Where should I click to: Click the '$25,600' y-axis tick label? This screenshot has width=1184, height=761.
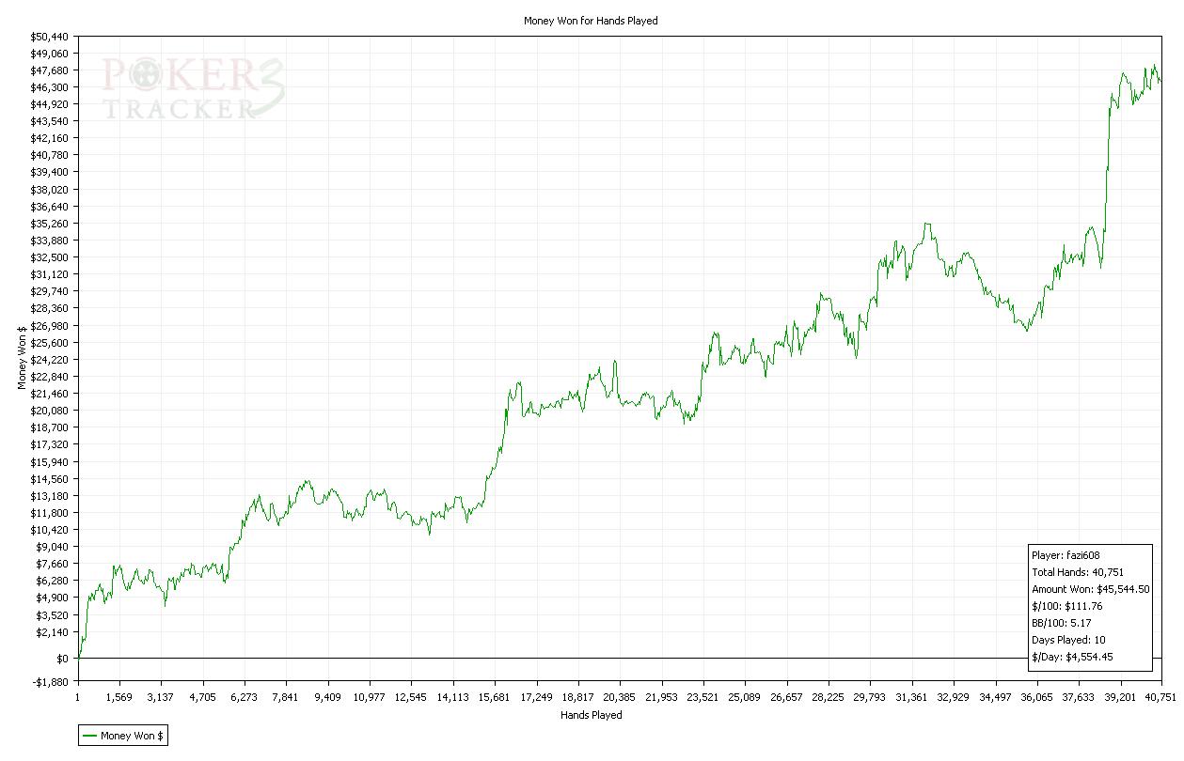pos(51,343)
